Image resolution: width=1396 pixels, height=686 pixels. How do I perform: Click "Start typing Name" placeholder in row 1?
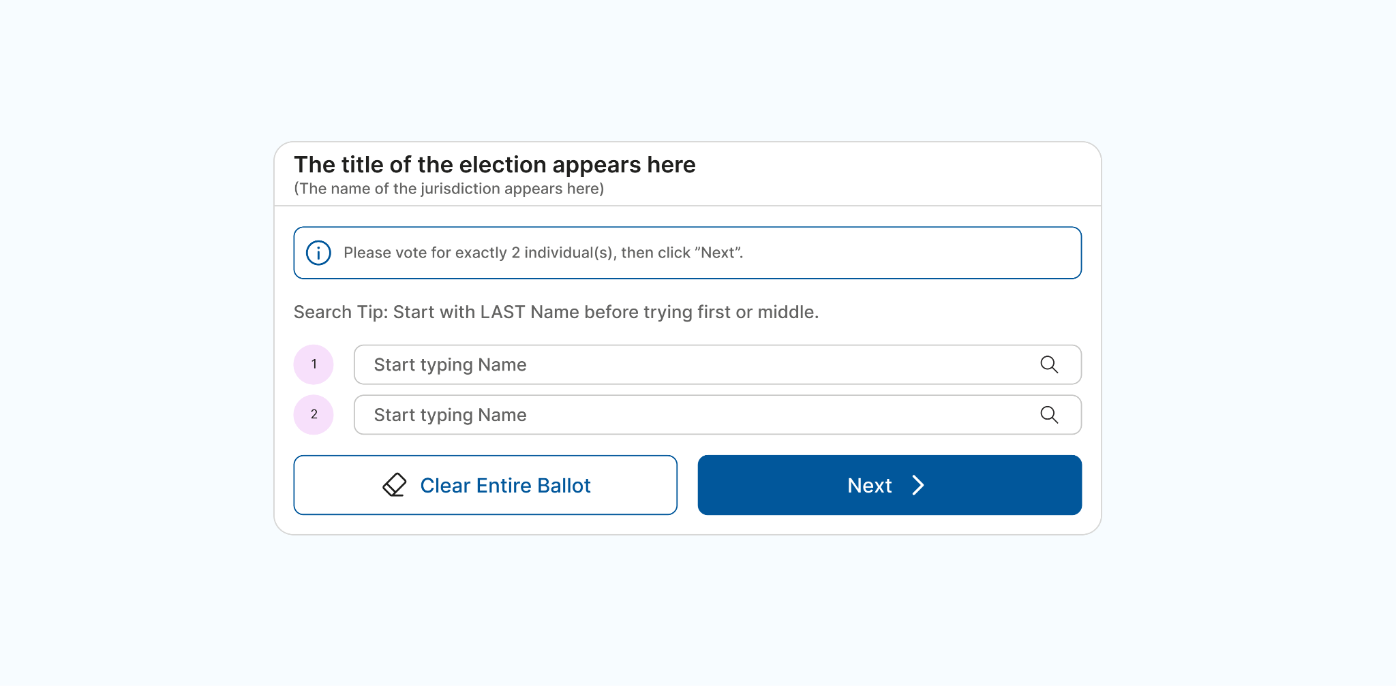(x=450, y=364)
